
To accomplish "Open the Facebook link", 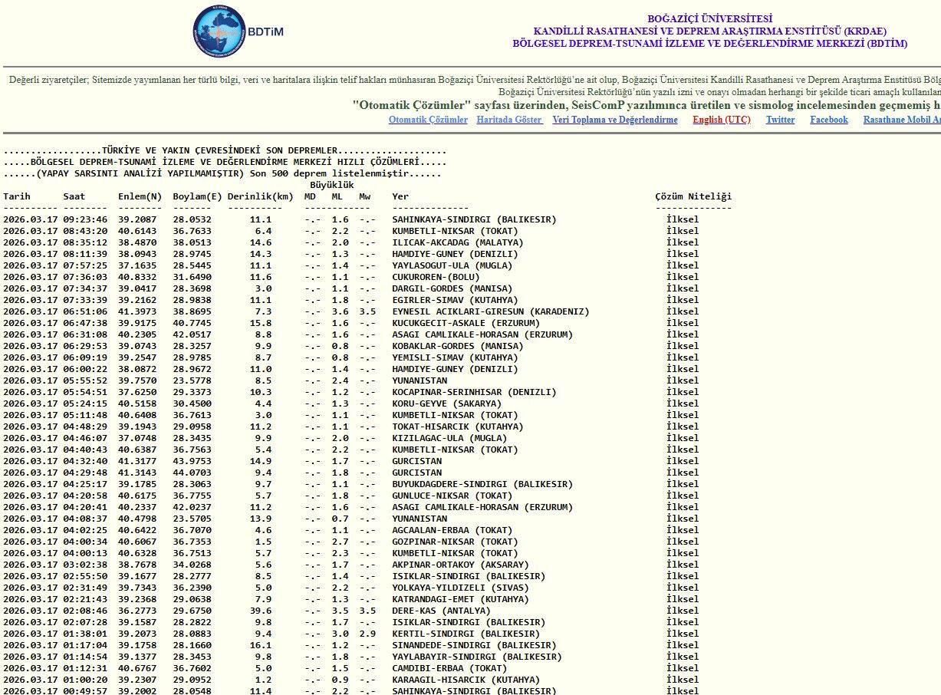I will click(x=829, y=120).
